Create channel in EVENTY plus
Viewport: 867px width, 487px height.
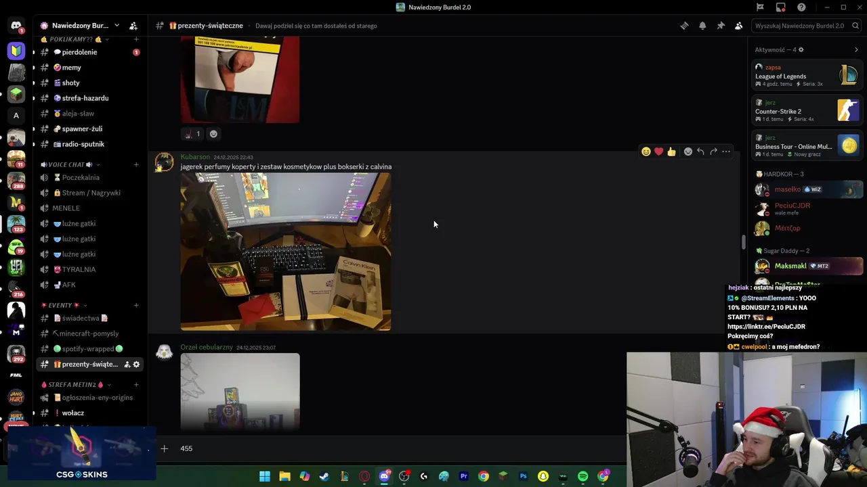point(136,305)
